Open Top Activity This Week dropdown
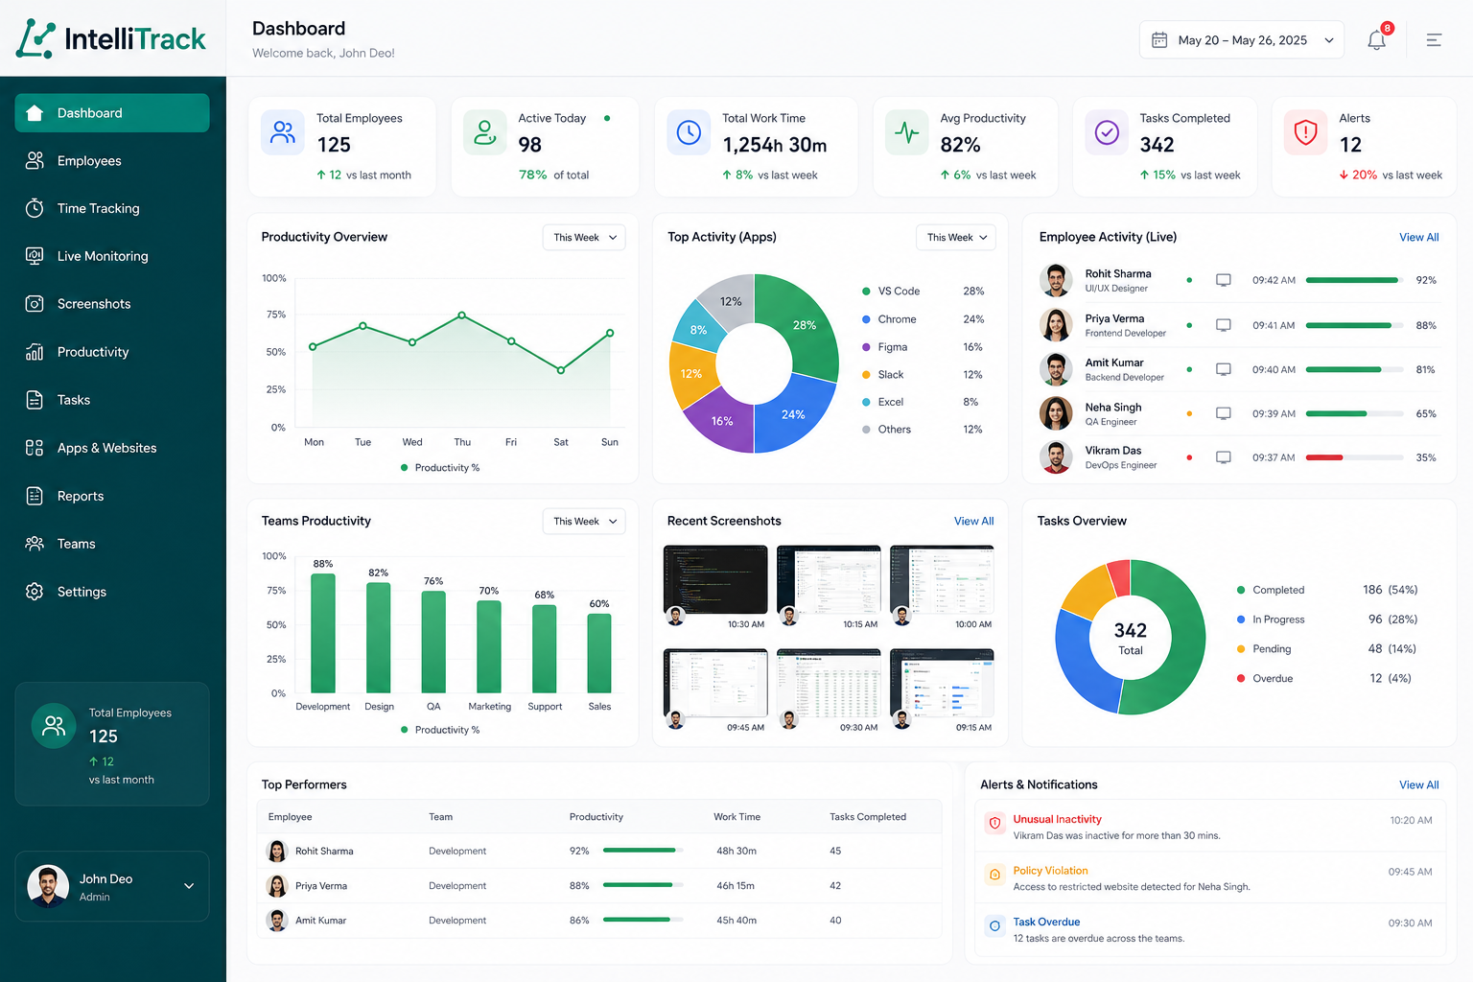 coord(956,237)
